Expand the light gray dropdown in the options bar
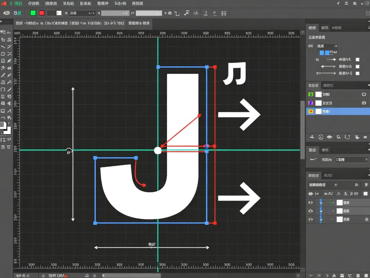The image size is (370, 278). tap(148, 13)
